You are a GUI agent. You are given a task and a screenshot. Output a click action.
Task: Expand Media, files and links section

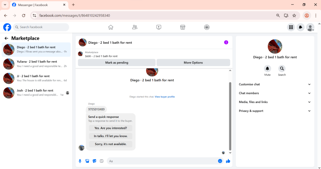(x=275, y=102)
